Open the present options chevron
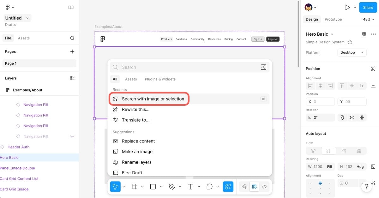The image size is (379, 198). (355, 7)
